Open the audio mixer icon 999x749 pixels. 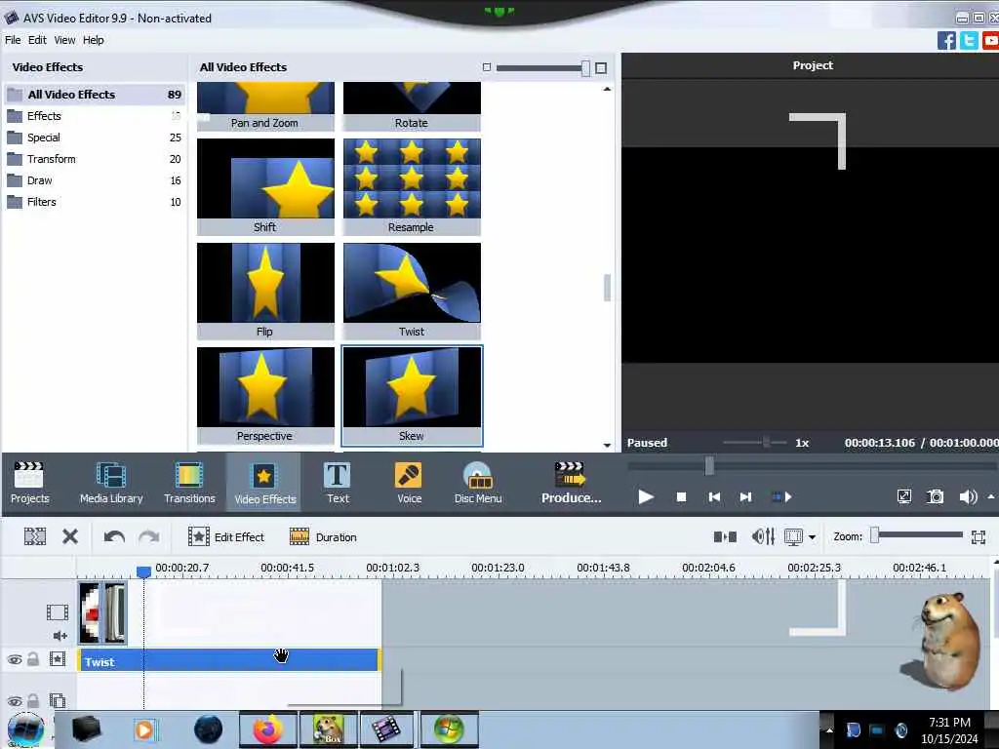click(763, 537)
